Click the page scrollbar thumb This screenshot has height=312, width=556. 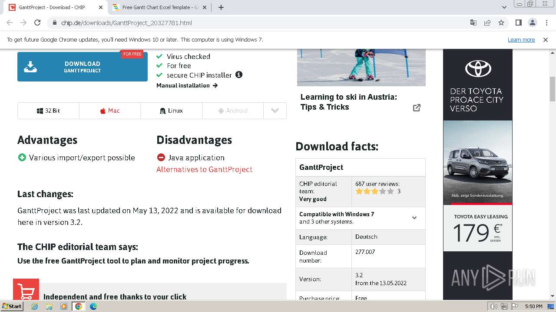coord(553,88)
